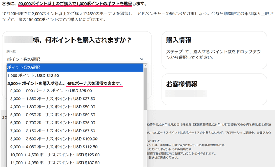Click the お客様情報 panel heading
This screenshot has width=275, height=167.
[182, 84]
